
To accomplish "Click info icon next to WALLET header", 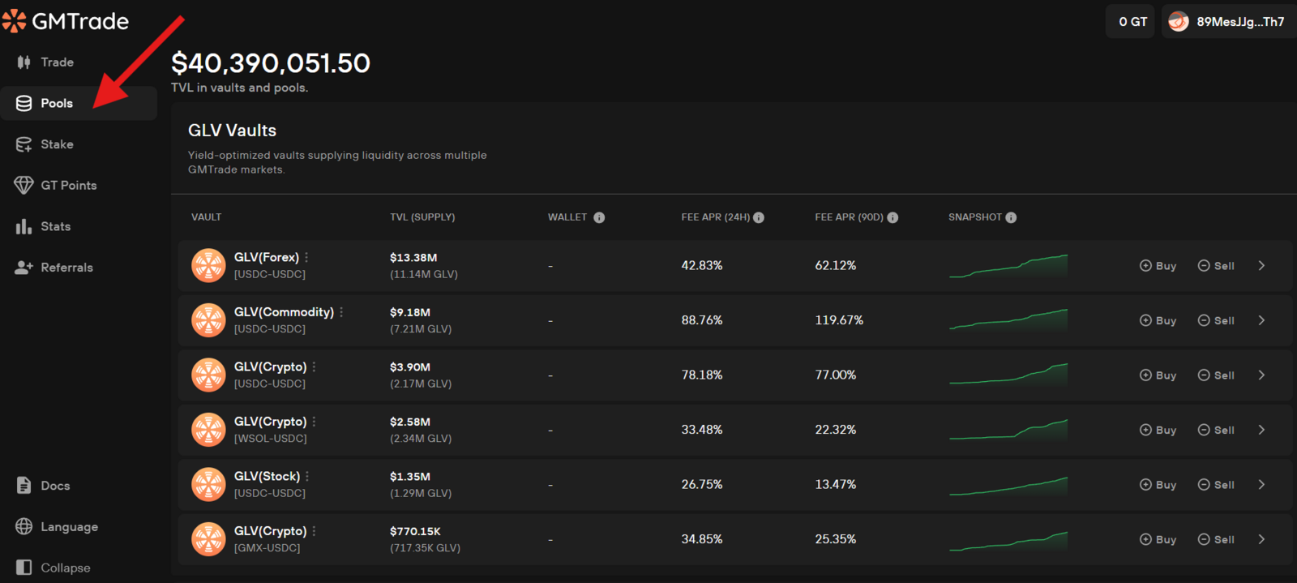I will (x=599, y=217).
